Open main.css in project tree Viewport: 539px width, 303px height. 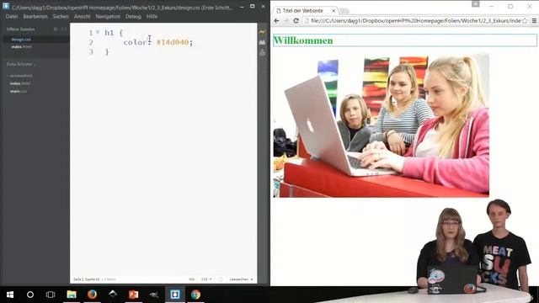19,92
